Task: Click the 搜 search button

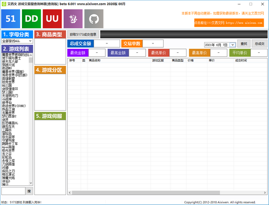Action: pyautogui.click(x=30, y=191)
